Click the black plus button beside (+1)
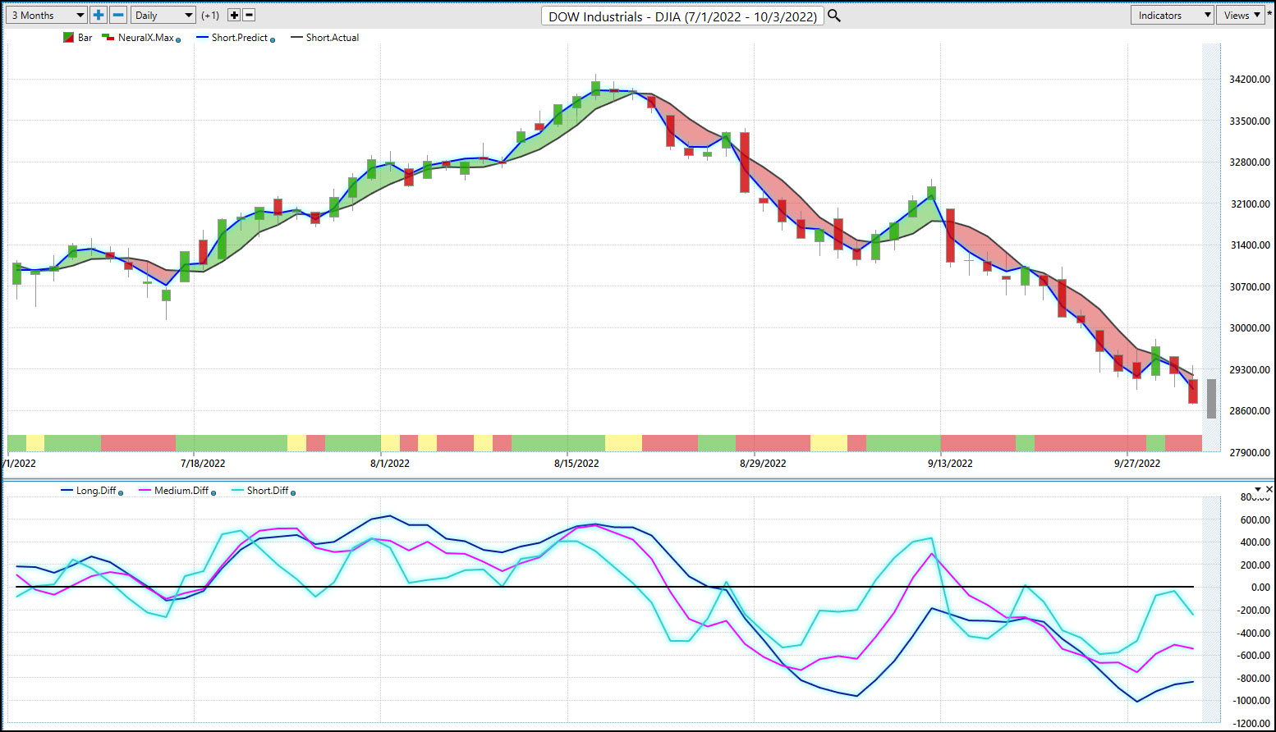Screen dimensions: 1276x732 click(234, 15)
